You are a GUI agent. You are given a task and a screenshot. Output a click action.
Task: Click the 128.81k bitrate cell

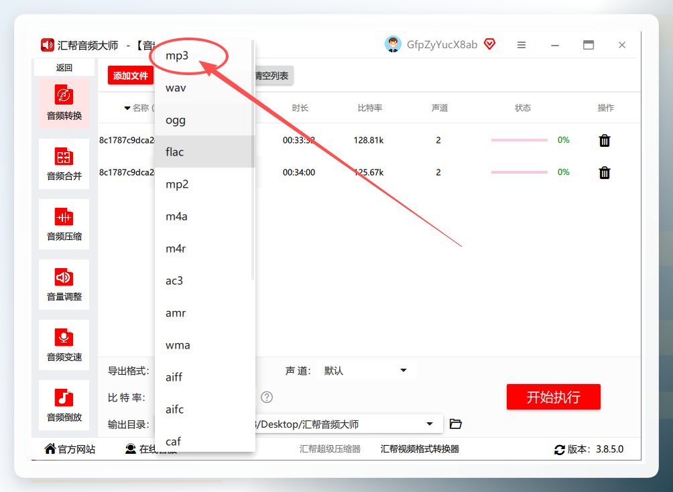[x=368, y=140]
